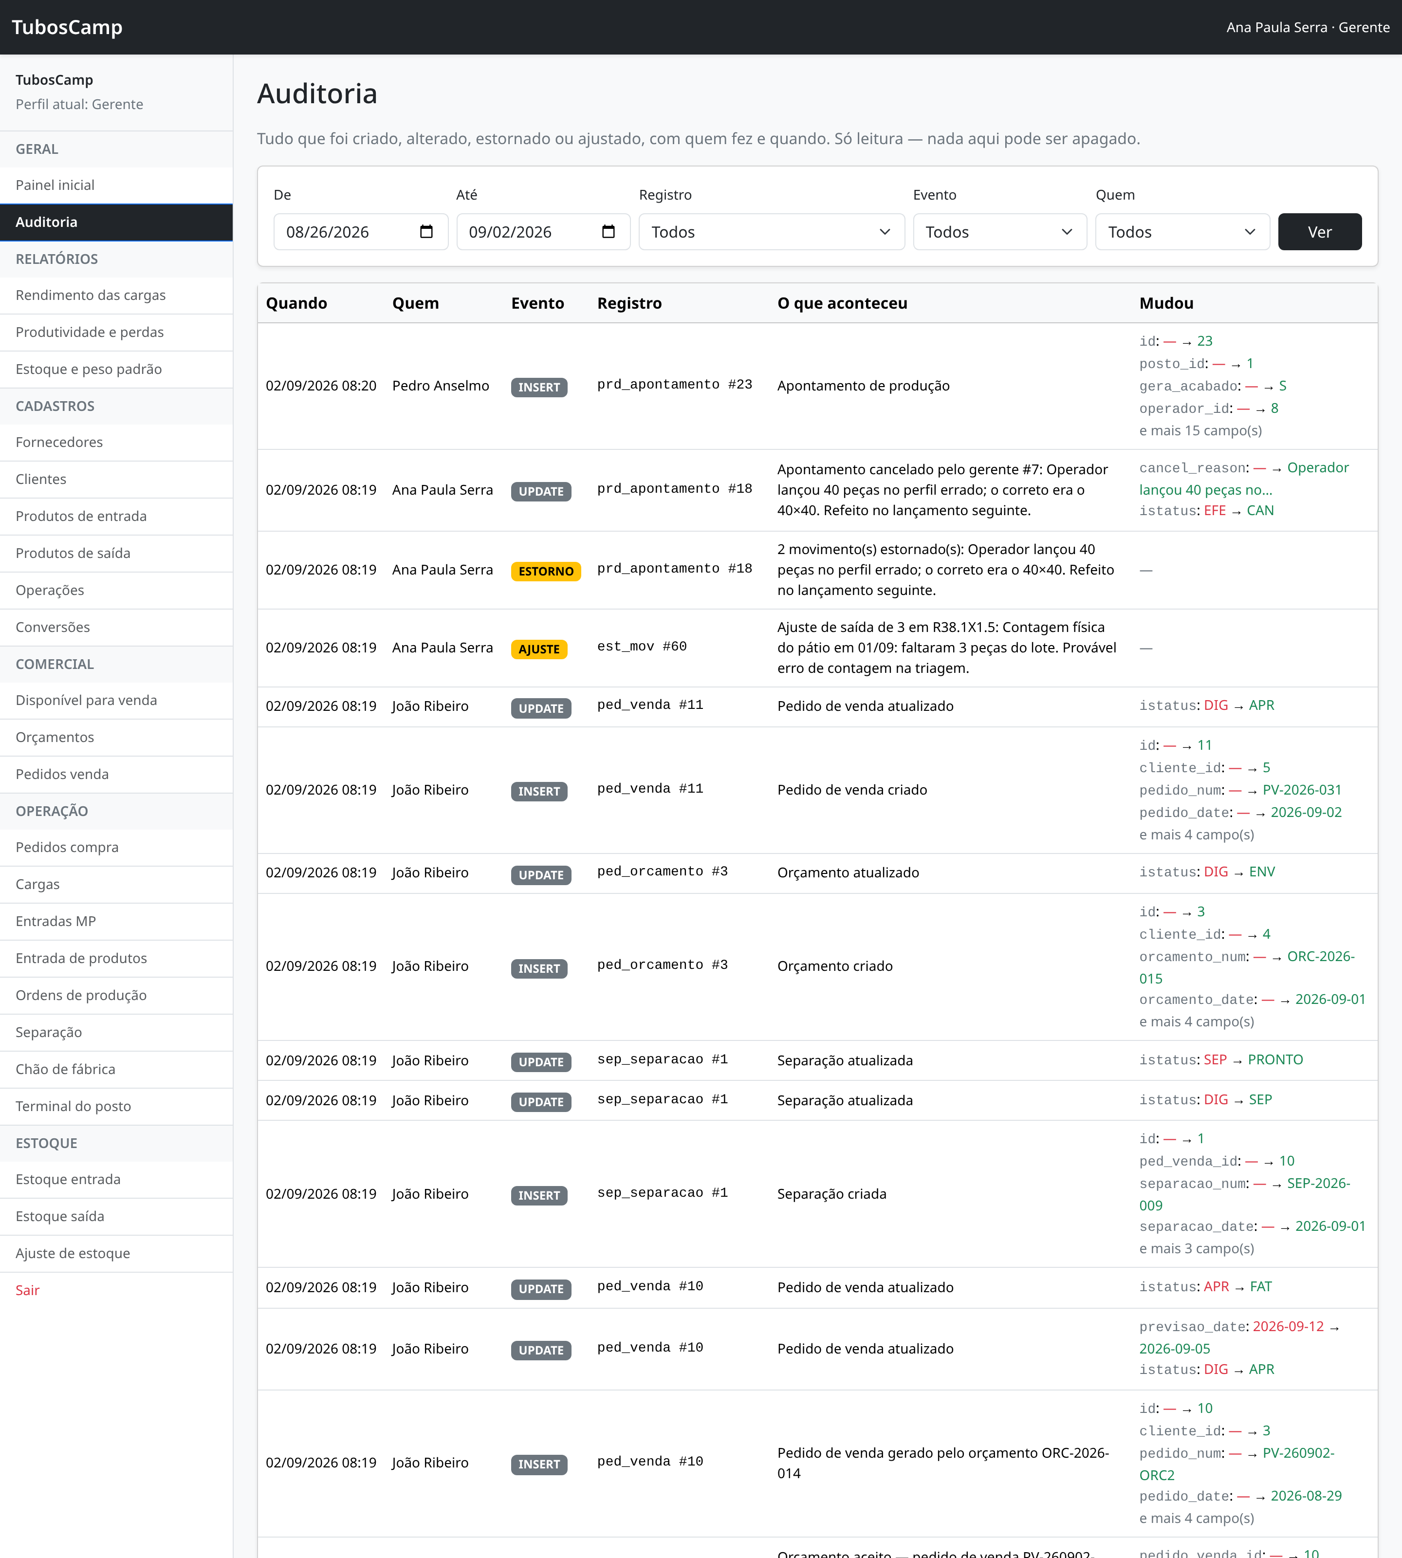This screenshot has width=1402, height=1558.
Task: Go to Cargas
Action: (x=116, y=885)
